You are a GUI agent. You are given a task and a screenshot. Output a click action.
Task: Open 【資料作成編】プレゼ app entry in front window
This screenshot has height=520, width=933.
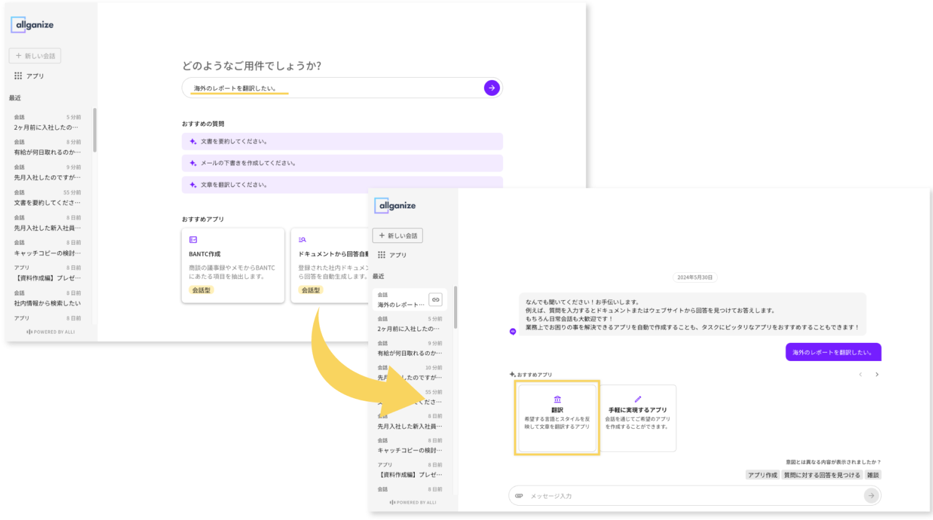coord(410,470)
